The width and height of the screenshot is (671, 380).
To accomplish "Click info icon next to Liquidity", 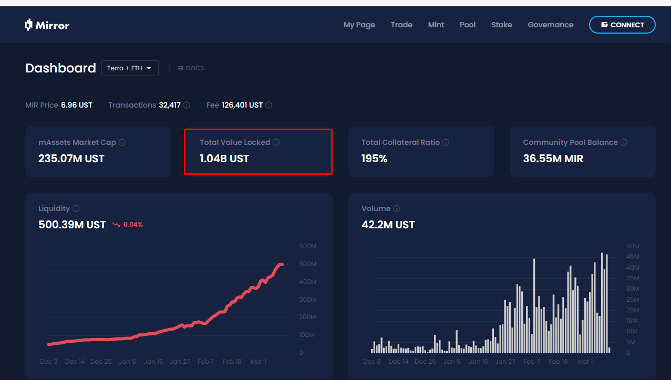I will [x=76, y=208].
